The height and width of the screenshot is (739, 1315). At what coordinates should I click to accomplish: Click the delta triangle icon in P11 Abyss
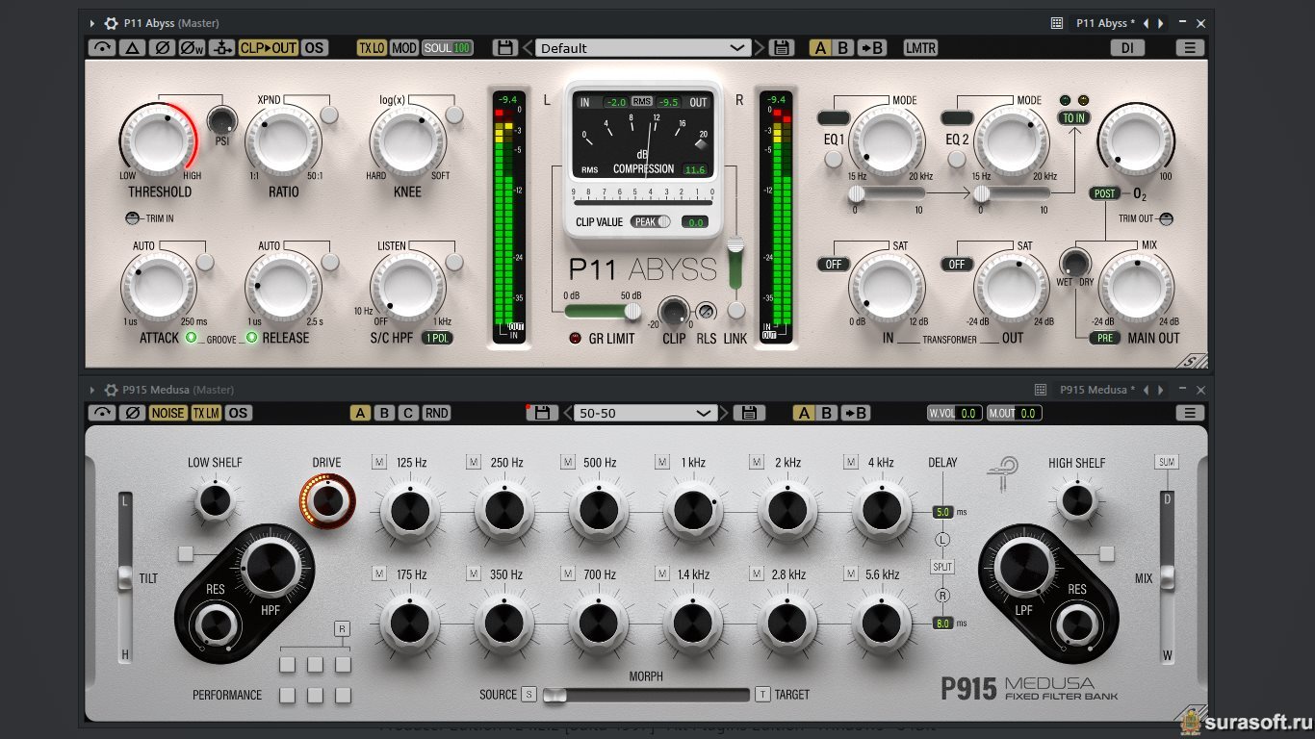133,48
